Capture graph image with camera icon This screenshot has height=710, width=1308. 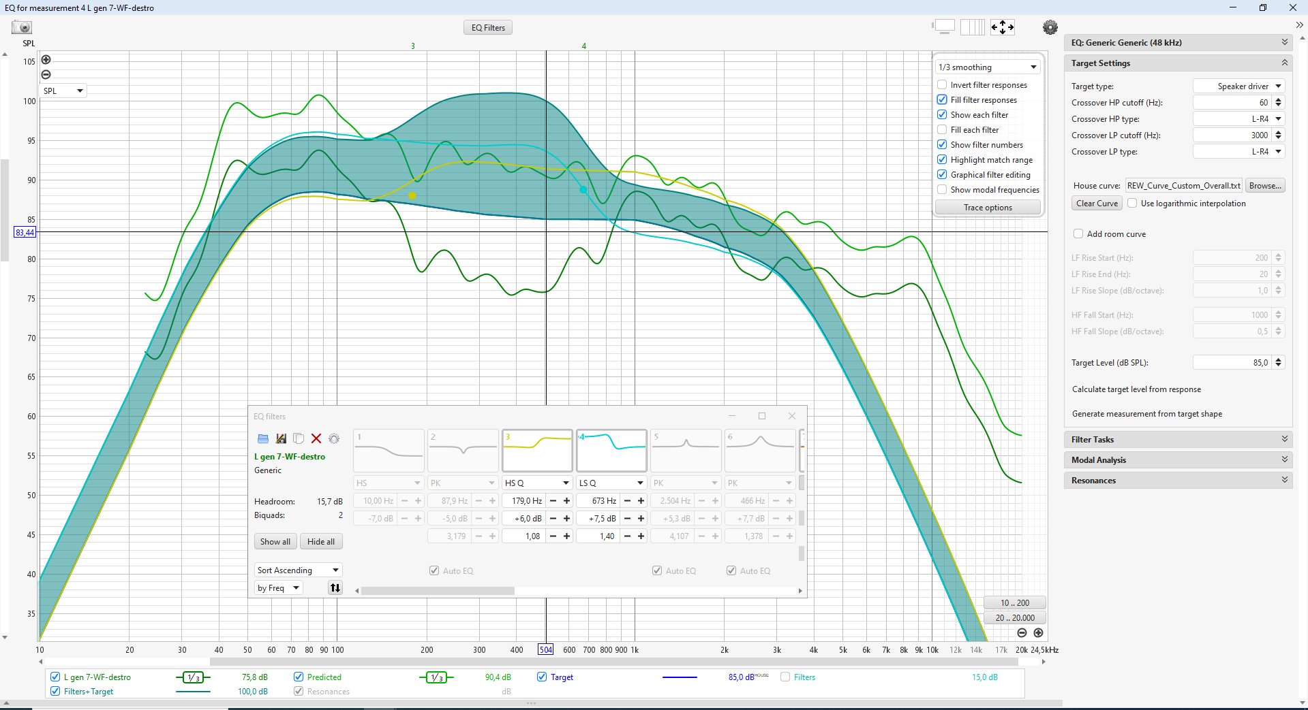[22, 27]
